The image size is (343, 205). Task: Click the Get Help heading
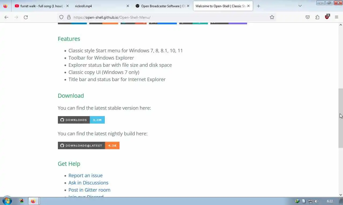coord(69,164)
